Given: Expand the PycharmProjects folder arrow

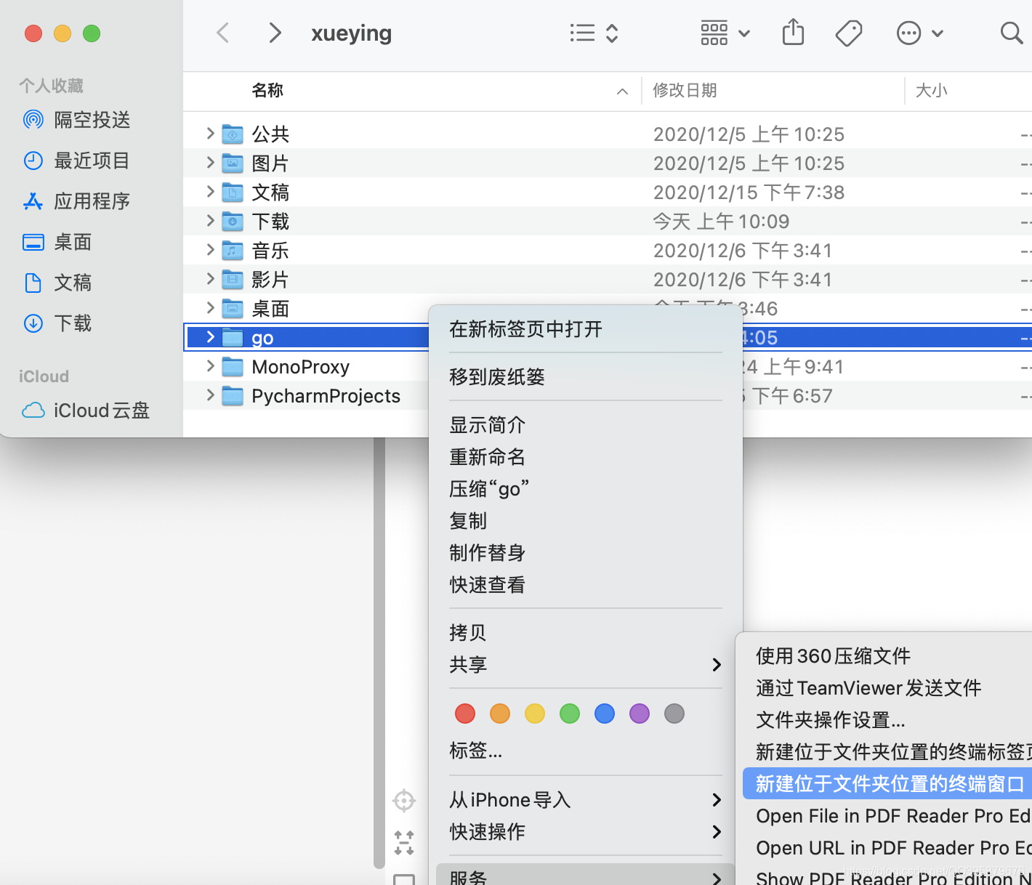Looking at the screenshot, I should 210,395.
